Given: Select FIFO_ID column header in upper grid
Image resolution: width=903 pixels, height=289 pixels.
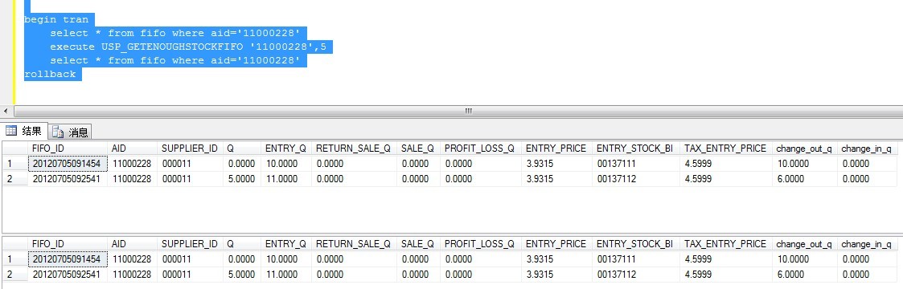Looking at the screenshot, I should [x=68, y=149].
